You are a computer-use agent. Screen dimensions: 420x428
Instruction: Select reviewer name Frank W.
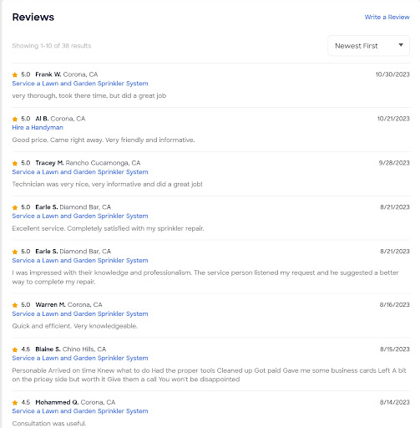tap(48, 74)
